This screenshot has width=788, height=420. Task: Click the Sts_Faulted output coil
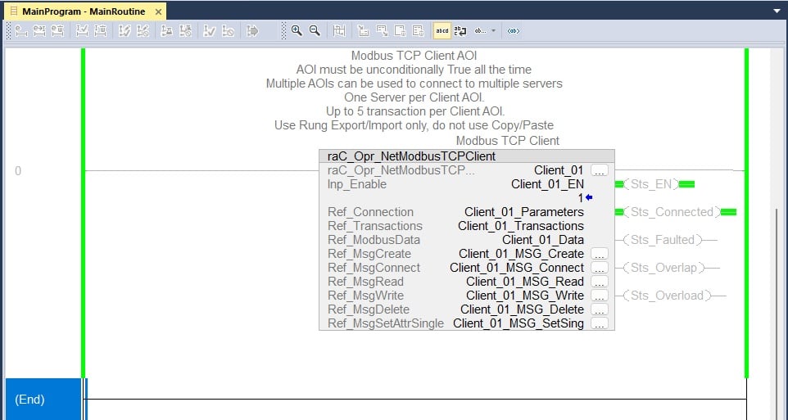coord(663,240)
